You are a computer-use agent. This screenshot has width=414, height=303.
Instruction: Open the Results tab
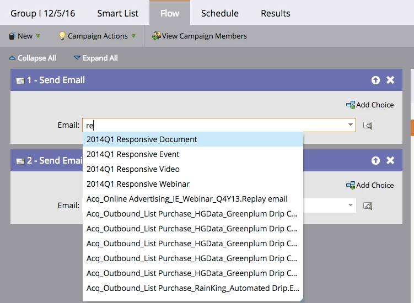[276, 13]
